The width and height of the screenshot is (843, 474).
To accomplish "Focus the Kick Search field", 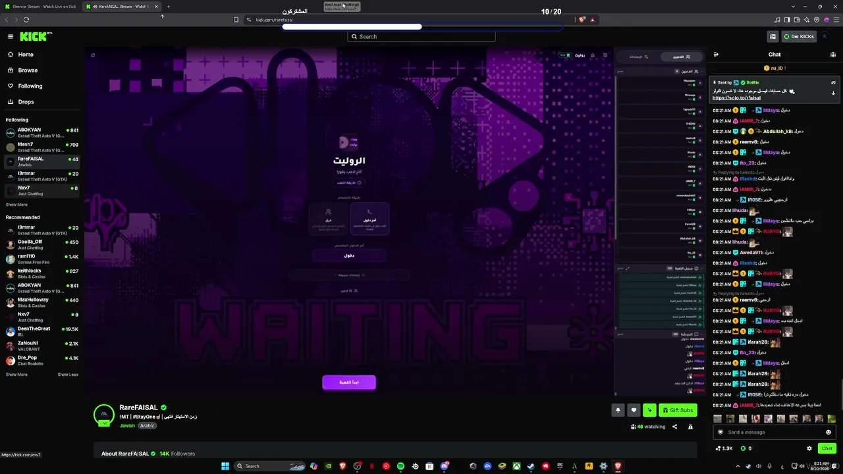I will pyautogui.click(x=421, y=37).
